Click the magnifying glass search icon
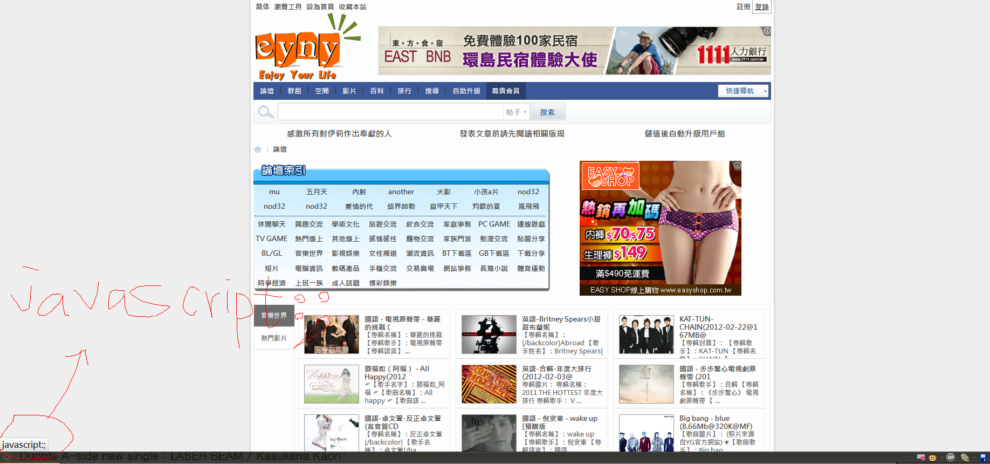The width and height of the screenshot is (990, 464). (x=265, y=112)
